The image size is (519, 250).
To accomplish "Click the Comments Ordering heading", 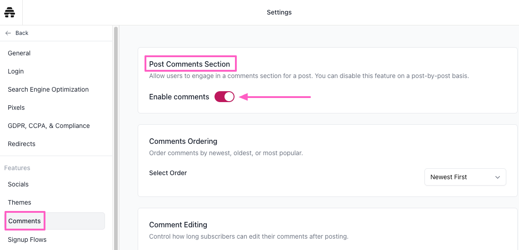I will click(183, 142).
